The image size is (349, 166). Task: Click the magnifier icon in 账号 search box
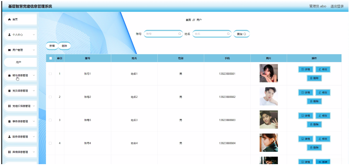coord(179,34)
